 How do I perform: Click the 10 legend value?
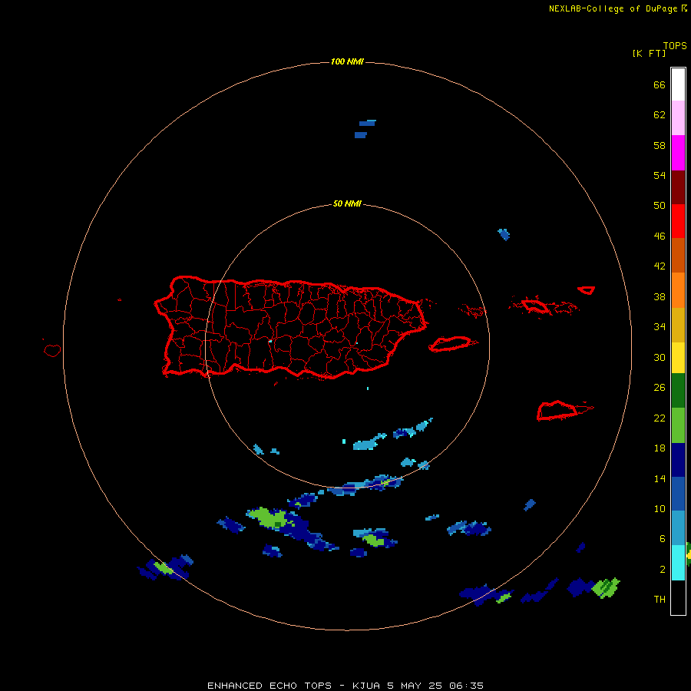(660, 508)
